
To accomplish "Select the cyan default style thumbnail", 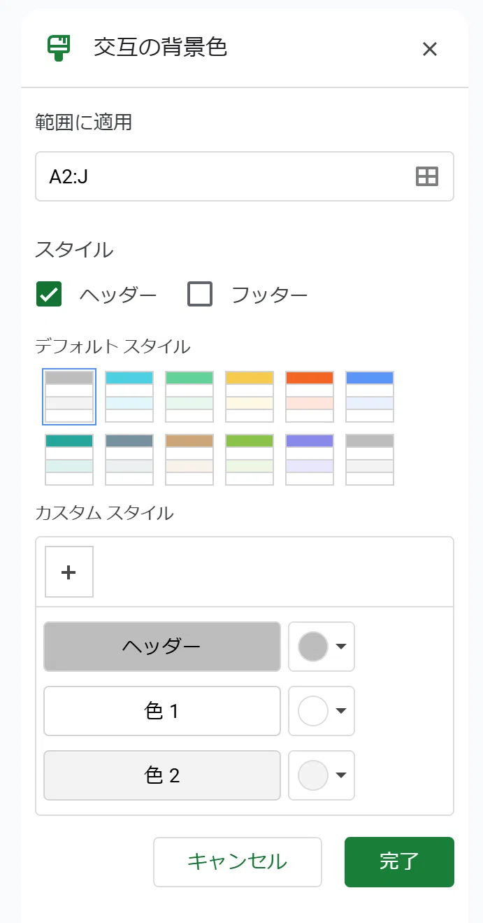I will [x=129, y=397].
